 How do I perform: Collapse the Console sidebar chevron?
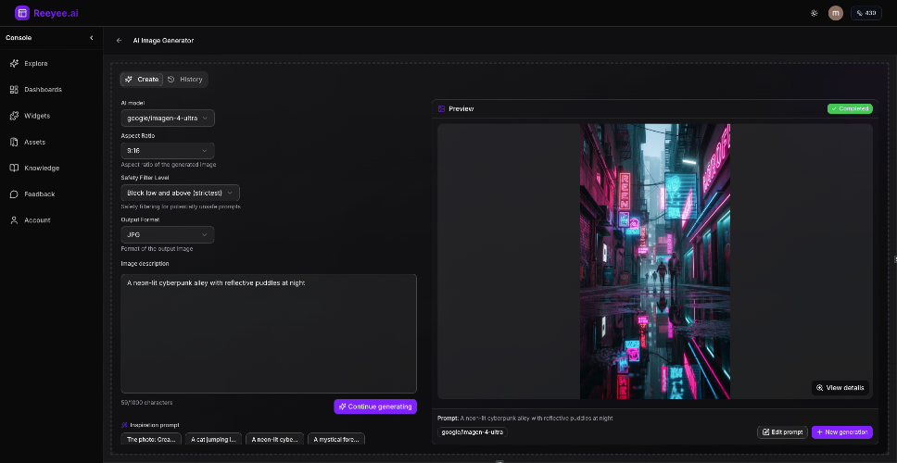pos(92,38)
